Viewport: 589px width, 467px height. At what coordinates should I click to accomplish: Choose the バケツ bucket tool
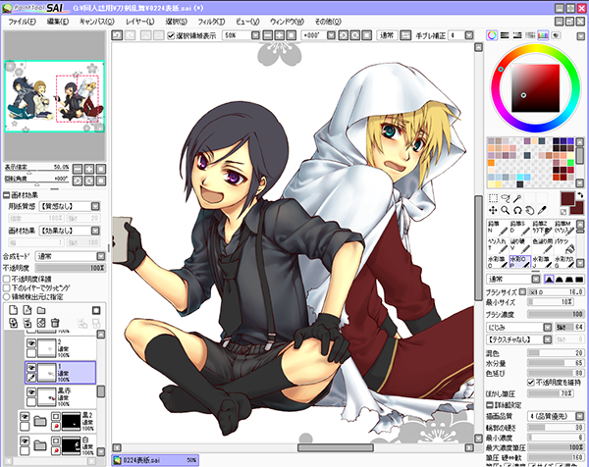564,245
